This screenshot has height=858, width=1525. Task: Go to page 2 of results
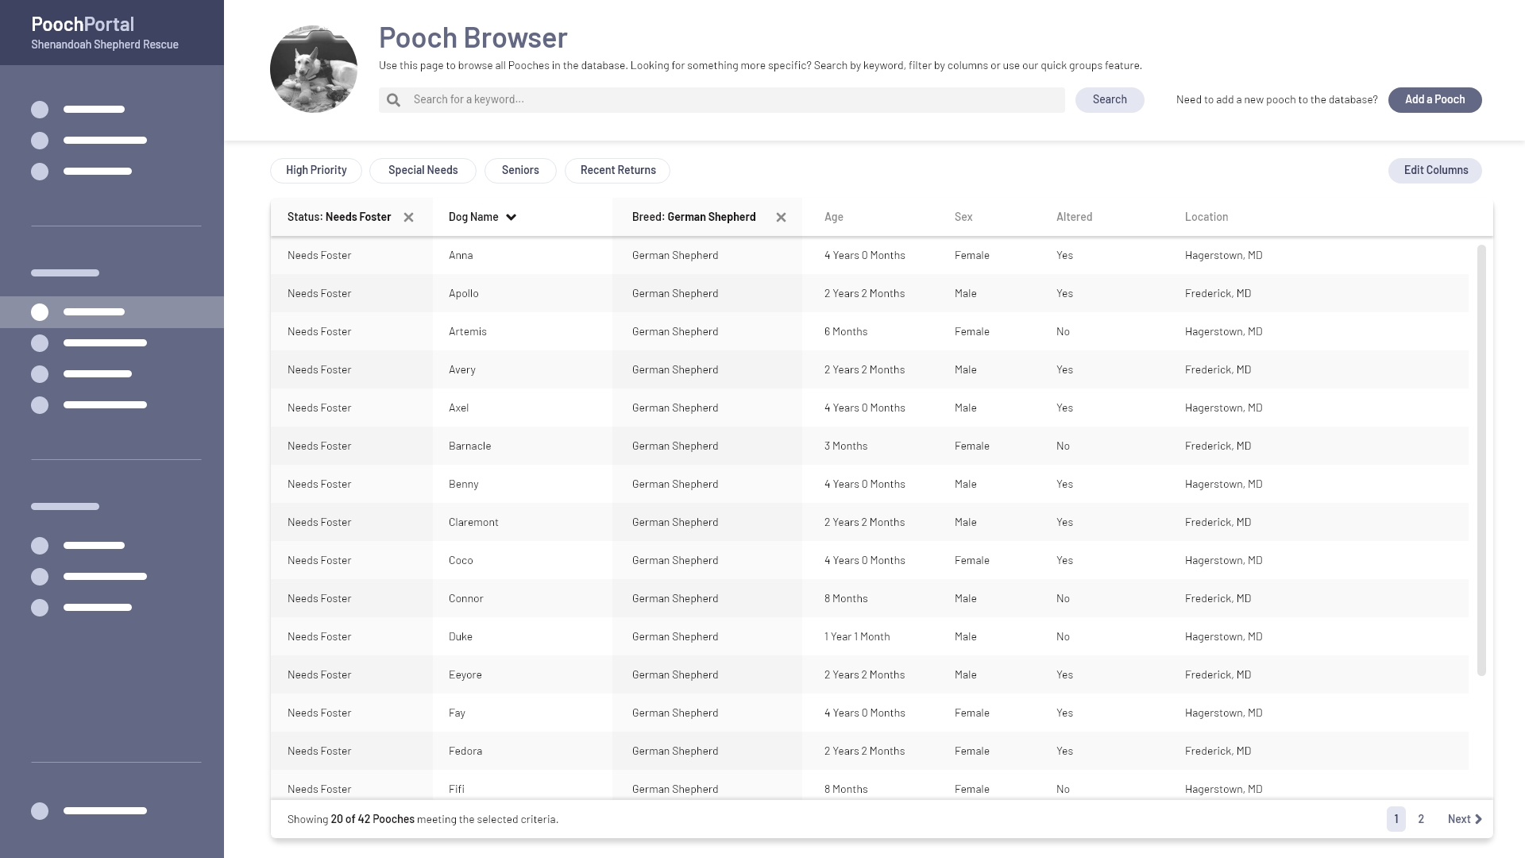(x=1421, y=819)
